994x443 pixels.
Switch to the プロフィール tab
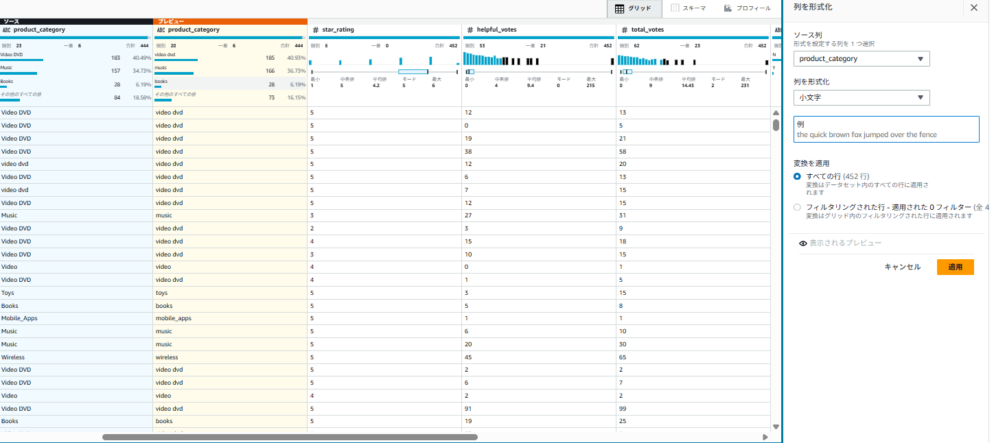[x=746, y=9]
